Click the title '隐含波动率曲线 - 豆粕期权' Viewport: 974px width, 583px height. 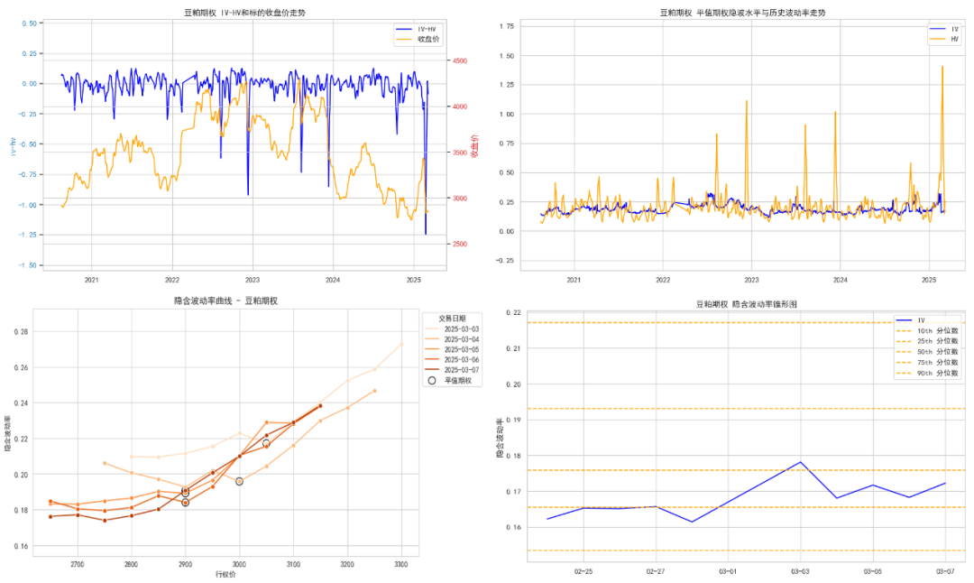pos(225,301)
